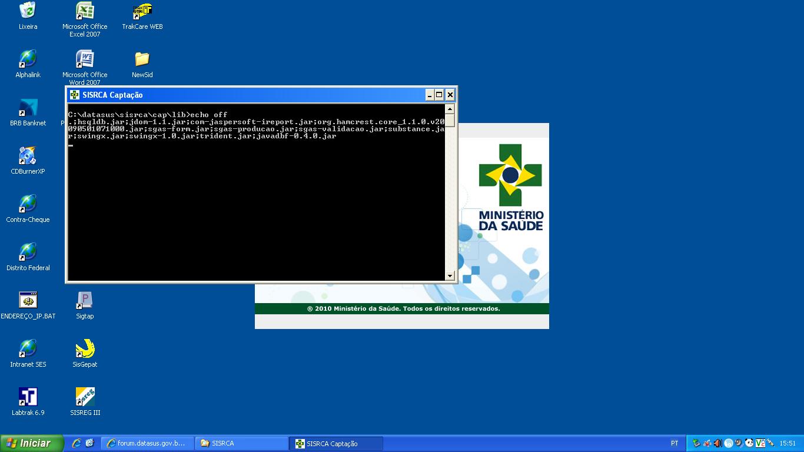804x452 pixels.
Task: Click the console vertical scrollbar thumb
Action: [x=450, y=121]
